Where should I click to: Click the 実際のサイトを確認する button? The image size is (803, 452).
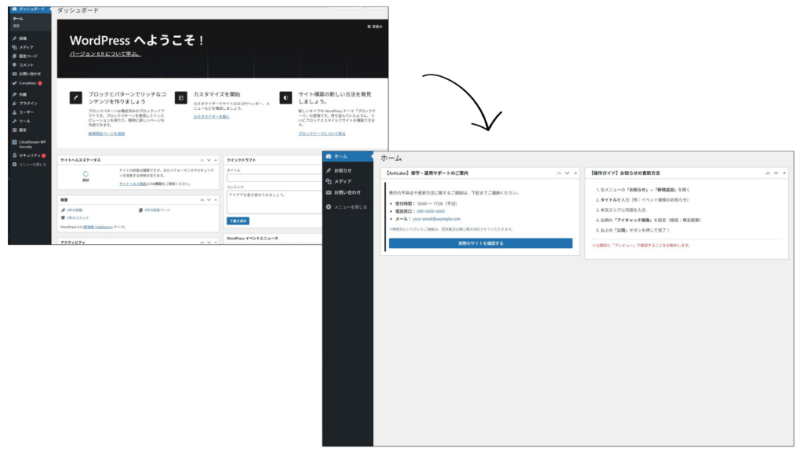480,243
